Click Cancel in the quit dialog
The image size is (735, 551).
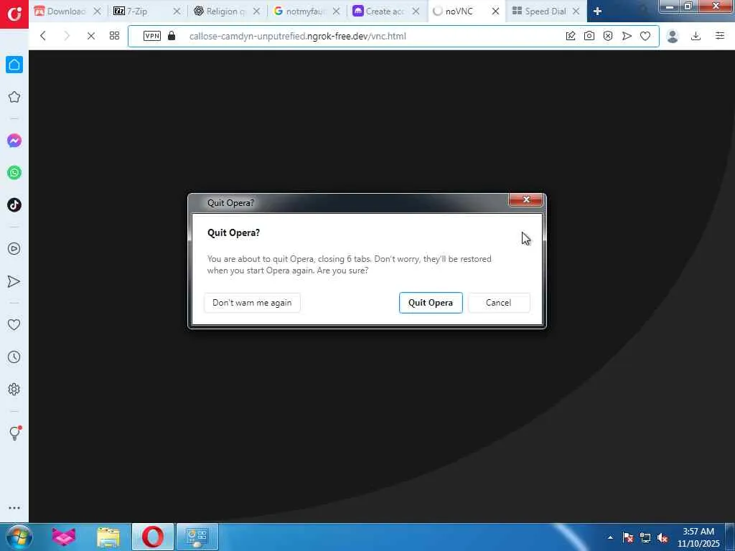tap(499, 303)
